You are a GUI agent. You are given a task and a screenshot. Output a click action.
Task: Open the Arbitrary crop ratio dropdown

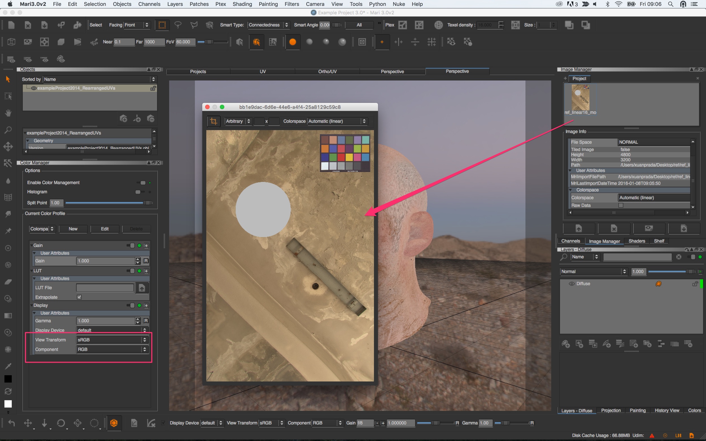tap(238, 121)
